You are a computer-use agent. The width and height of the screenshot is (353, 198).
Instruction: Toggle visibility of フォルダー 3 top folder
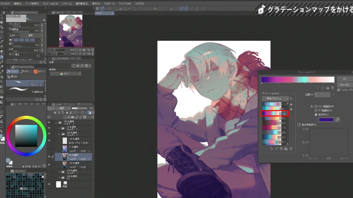(x=49, y=123)
